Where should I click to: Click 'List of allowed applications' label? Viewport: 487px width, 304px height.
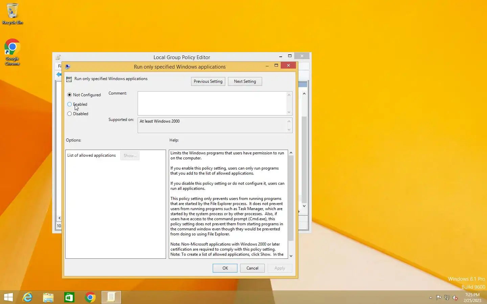click(x=91, y=155)
